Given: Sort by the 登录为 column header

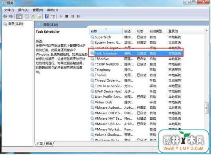Looking at the screenshot, I should click(x=175, y=31).
